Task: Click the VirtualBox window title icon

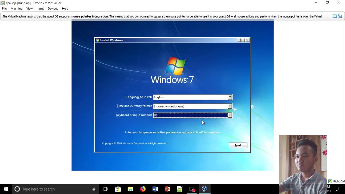Action: (x=3, y=3)
